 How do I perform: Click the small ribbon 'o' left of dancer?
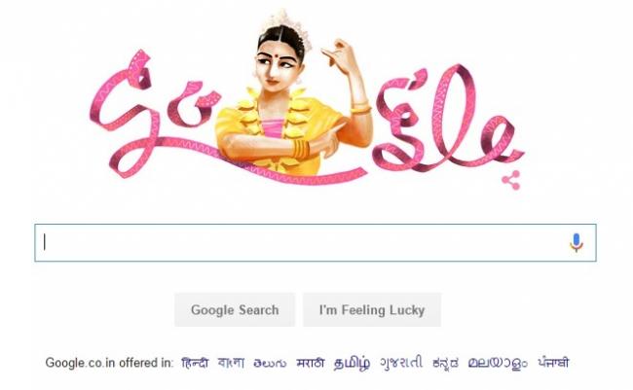pos(194,104)
